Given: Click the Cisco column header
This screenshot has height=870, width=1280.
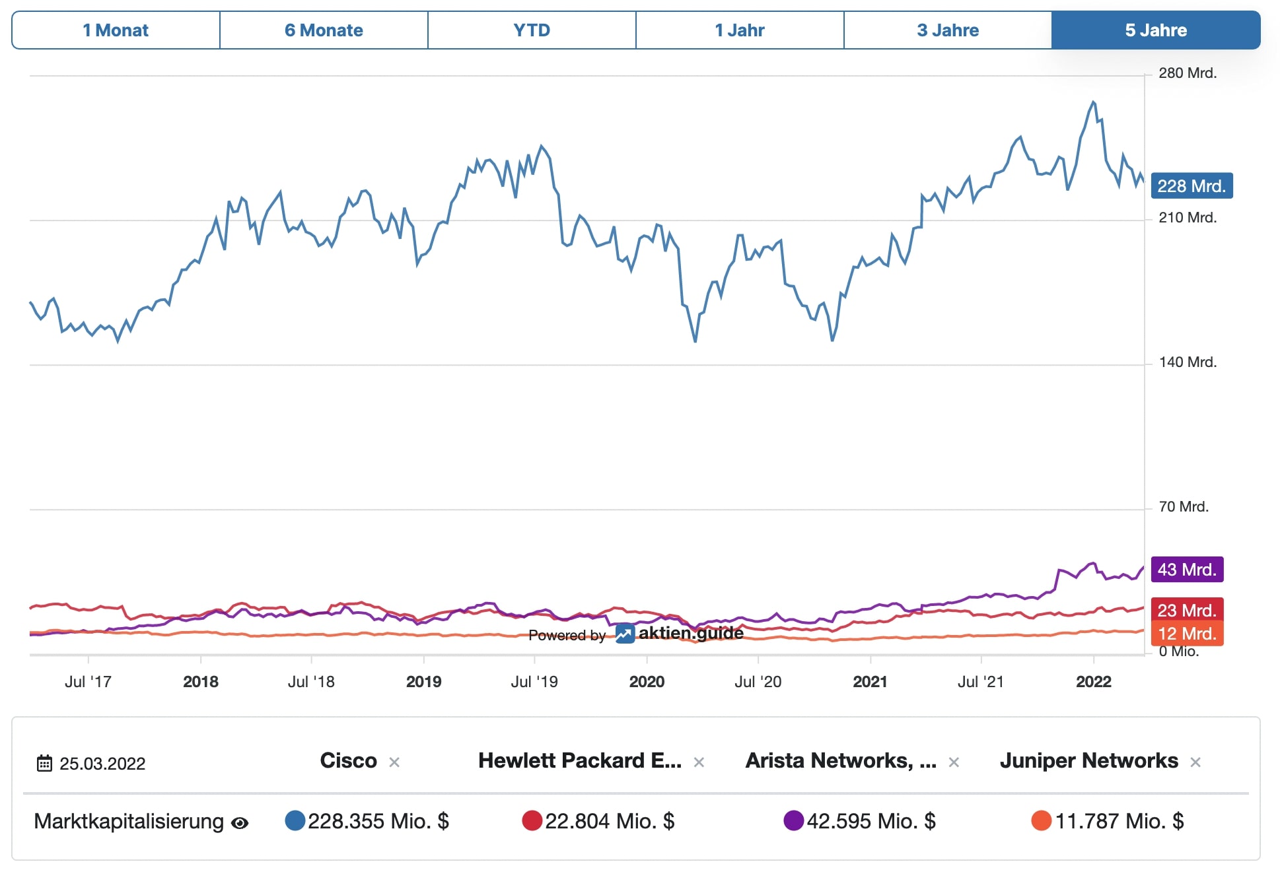Looking at the screenshot, I should tap(349, 760).
